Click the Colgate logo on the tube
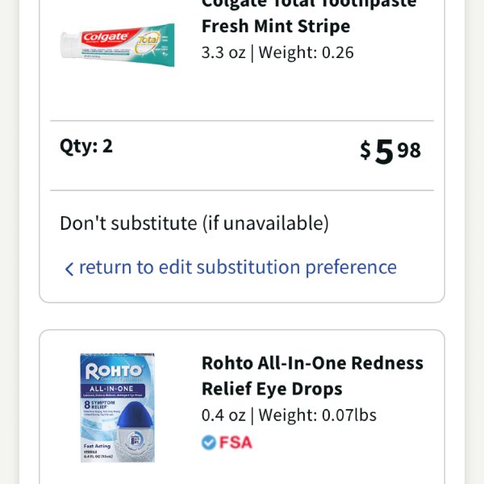The height and width of the screenshot is (484, 484). [x=106, y=37]
